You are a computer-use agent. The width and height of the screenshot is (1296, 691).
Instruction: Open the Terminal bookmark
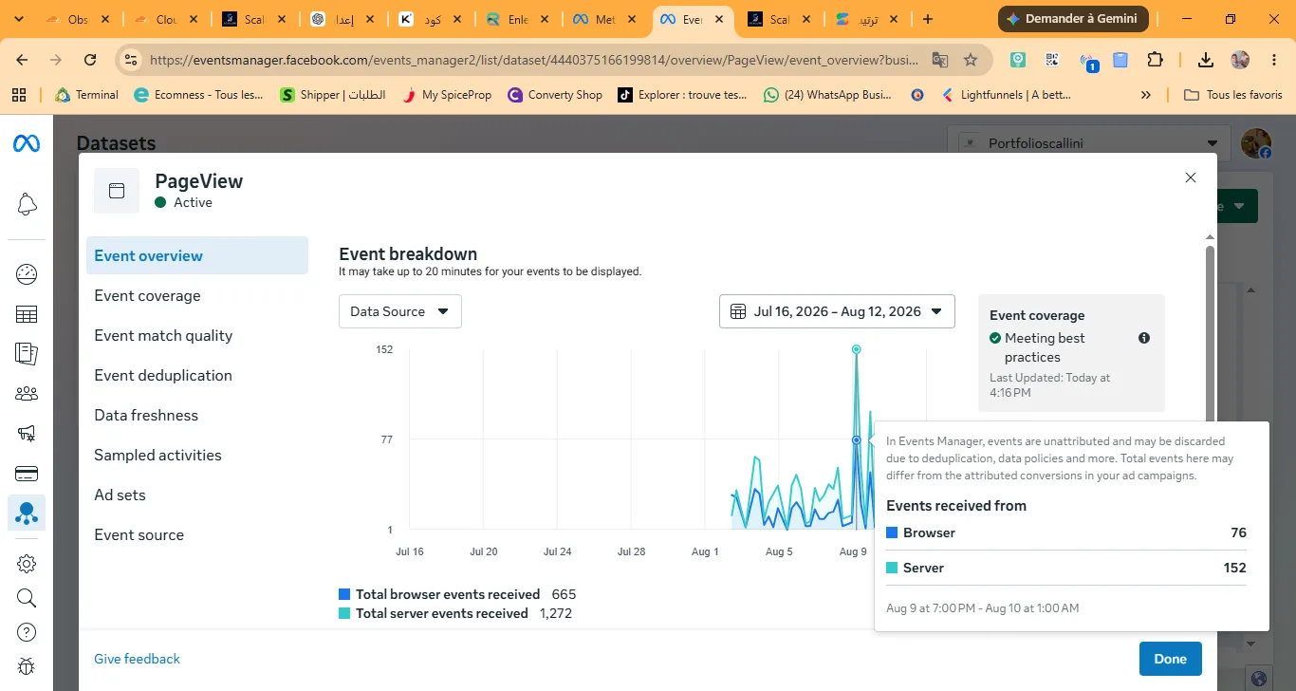[x=87, y=95]
